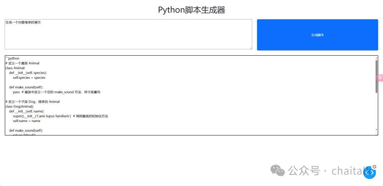This screenshot has width=383, height=186.
Task: Click the super().__init__ line in the output
Action: [x=61, y=116]
